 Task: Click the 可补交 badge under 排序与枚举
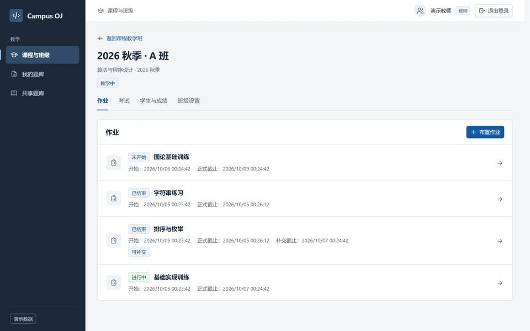pos(139,252)
